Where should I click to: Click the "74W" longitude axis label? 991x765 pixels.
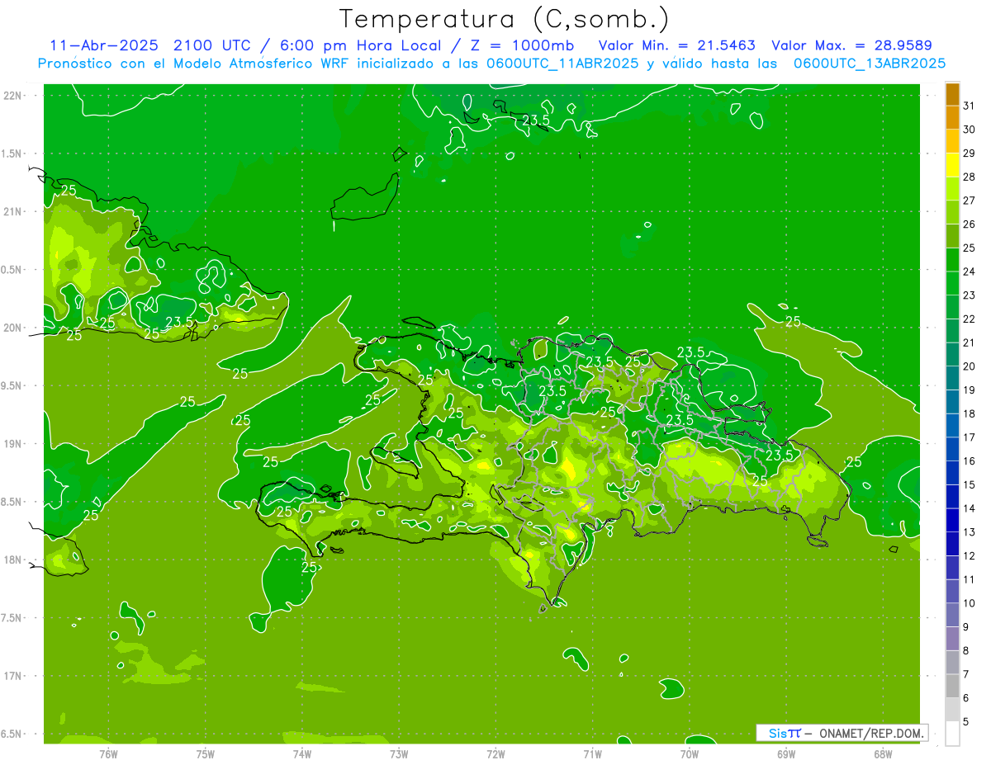click(x=302, y=754)
